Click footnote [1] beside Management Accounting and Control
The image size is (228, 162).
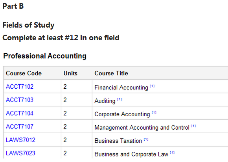tap(193, 126)
